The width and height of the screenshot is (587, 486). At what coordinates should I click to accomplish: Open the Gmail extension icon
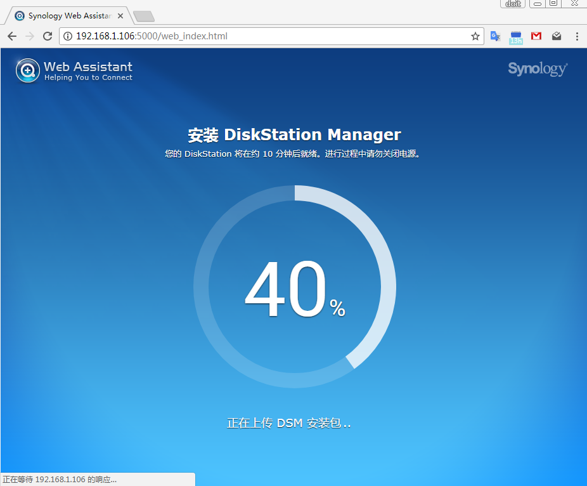point(536,36)
